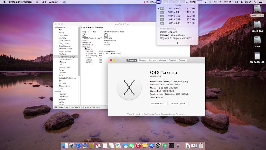Click the Display Menu monitor icon
266x150 pixels.
click(158, 2)
